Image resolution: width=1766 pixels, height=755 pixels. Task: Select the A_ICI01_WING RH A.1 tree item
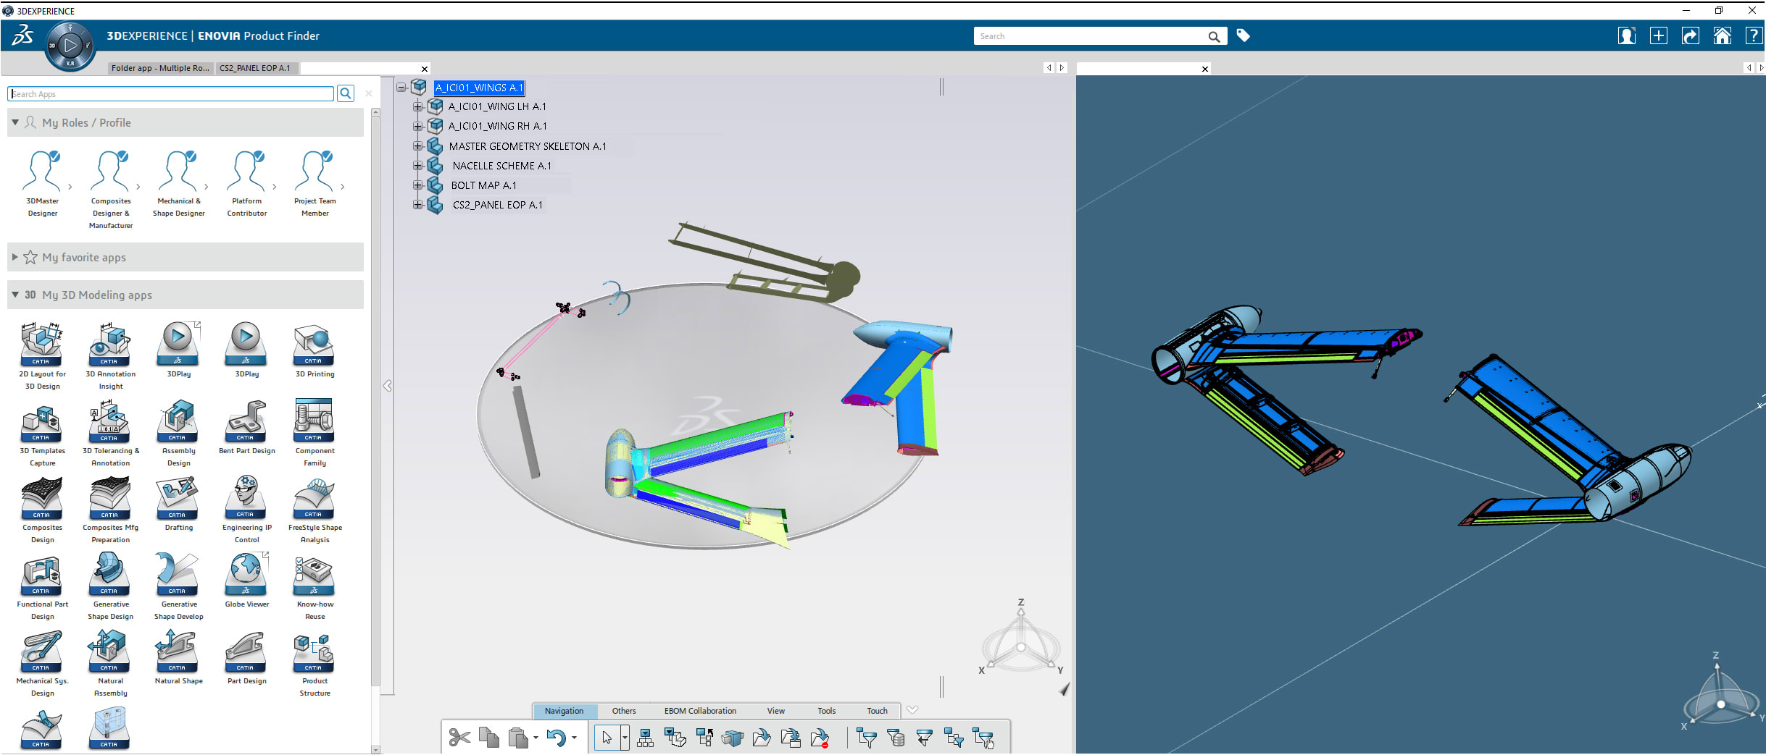[x=497, y=126]
